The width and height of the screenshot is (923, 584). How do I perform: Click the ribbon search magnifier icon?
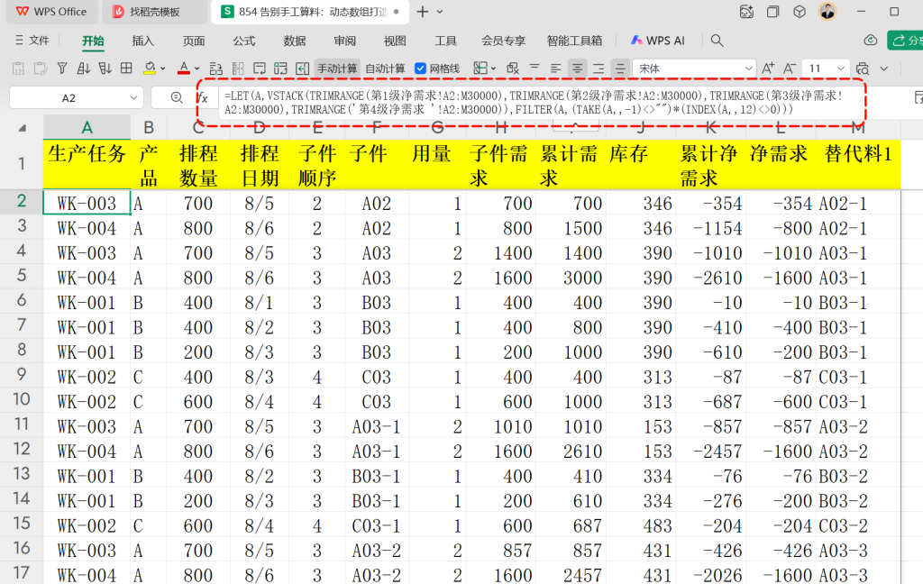coord(717,41)
